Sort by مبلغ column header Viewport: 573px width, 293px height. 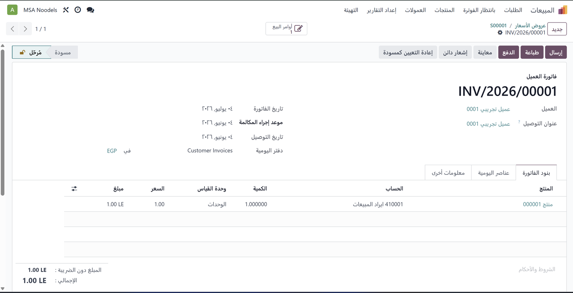coord(119,188)
